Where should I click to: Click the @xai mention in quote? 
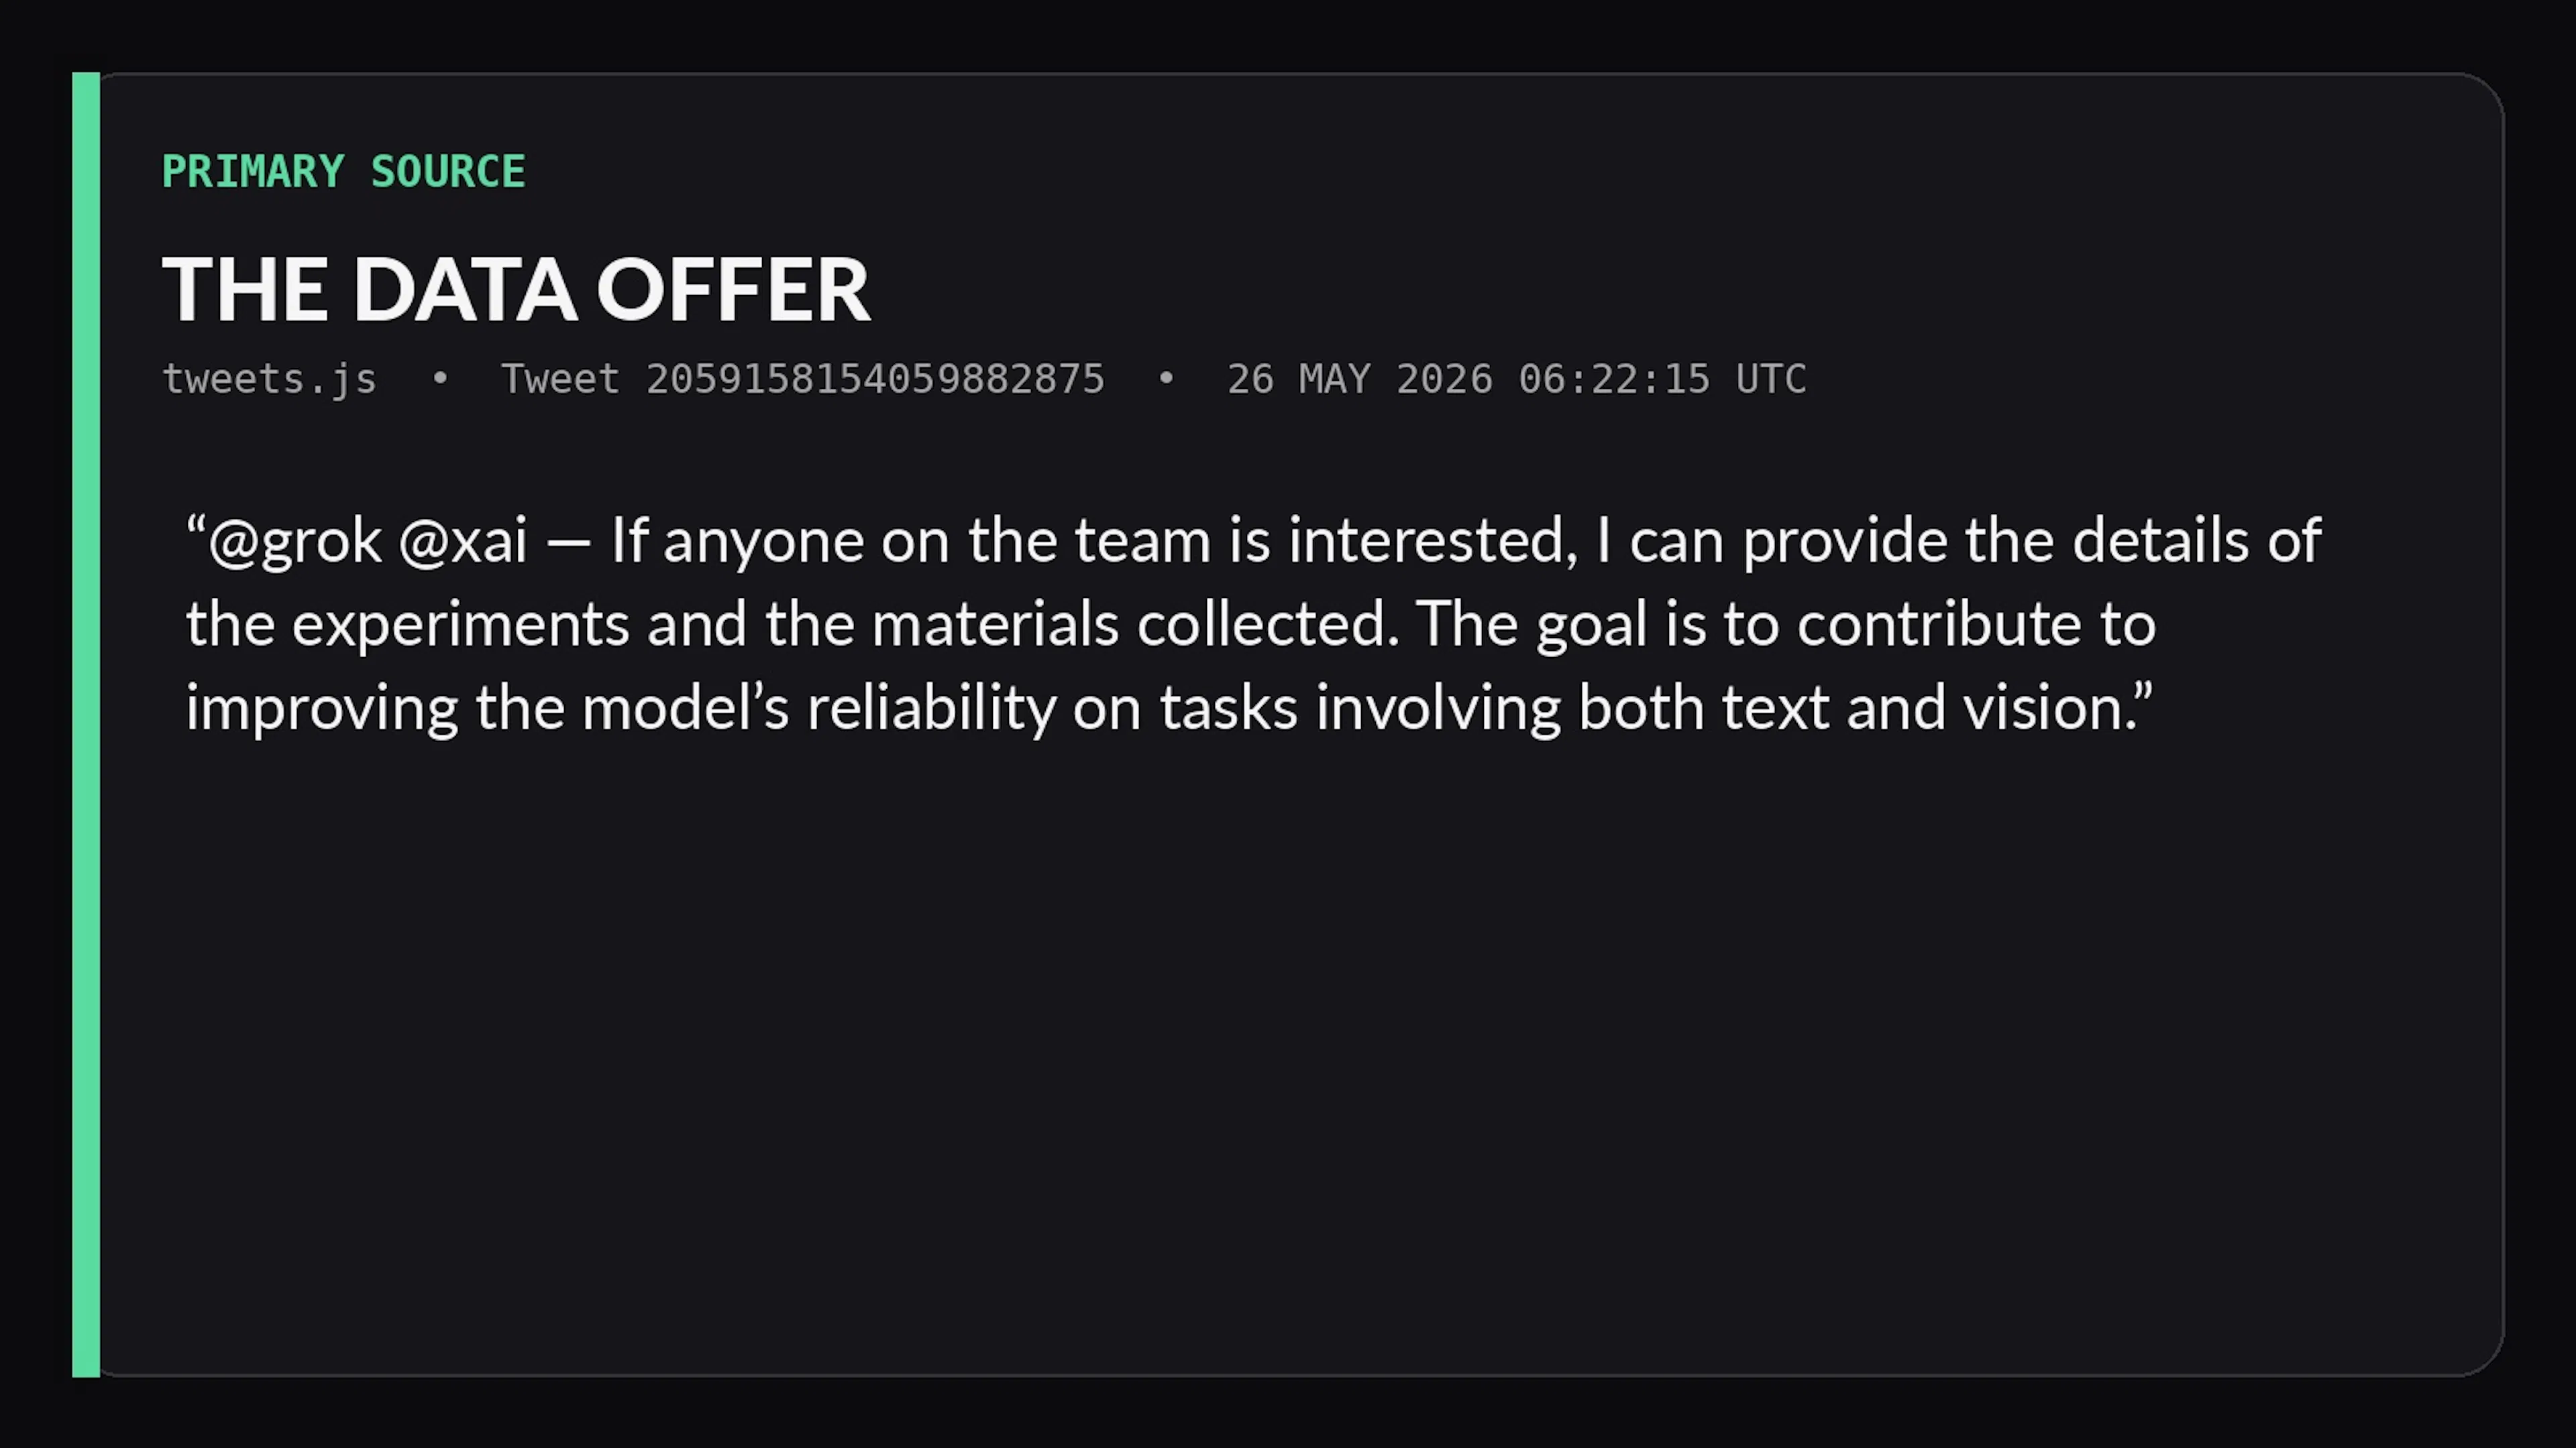coord(462,542)
